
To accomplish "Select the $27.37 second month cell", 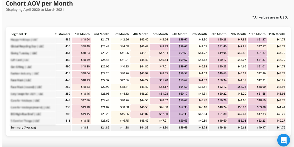I will pyautogui.click(x=101, y=80).
